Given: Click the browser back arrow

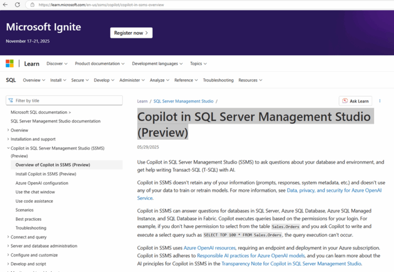Looking at the screenshot, I should [x=6, y=5].
